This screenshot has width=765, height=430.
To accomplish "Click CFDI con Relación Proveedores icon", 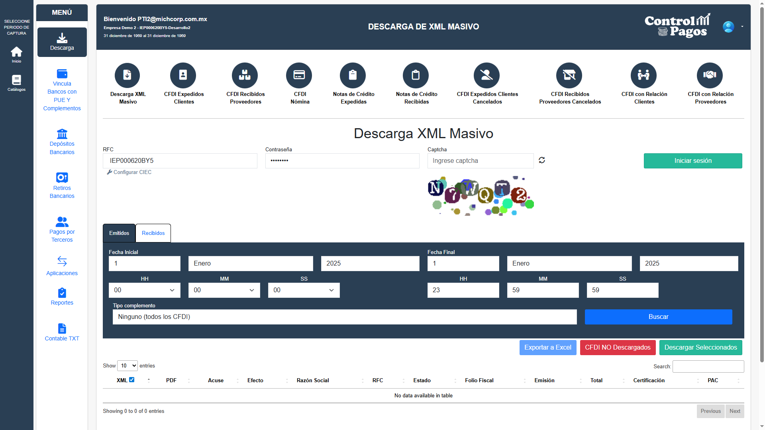I will pyautogui.click(x=710, y=75).
